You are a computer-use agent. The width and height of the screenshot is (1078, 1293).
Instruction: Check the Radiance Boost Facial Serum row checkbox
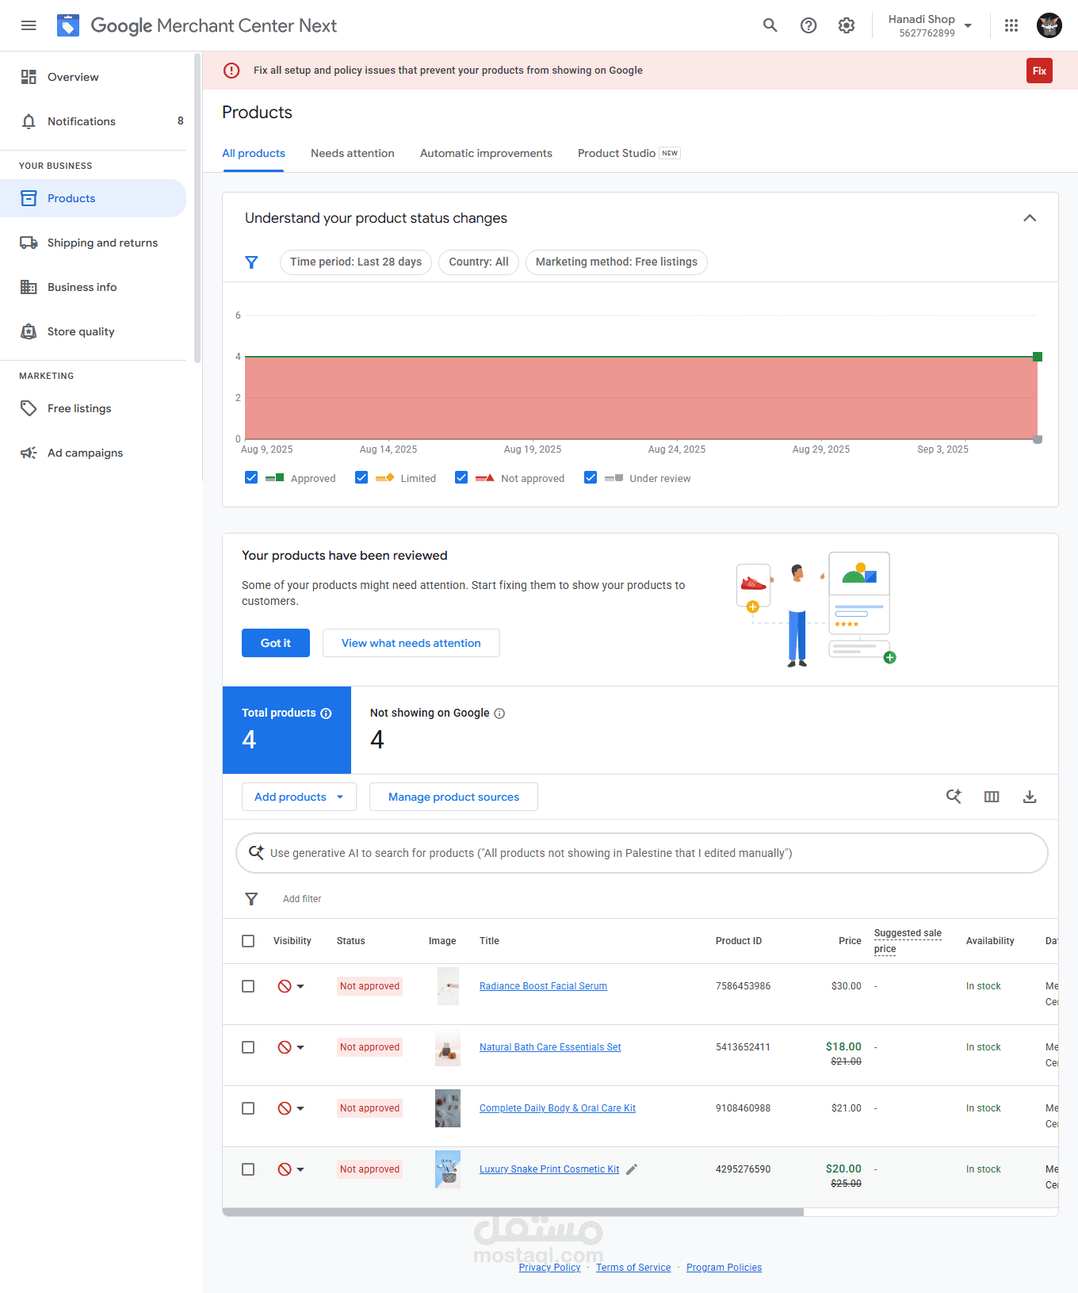(248, 986)
